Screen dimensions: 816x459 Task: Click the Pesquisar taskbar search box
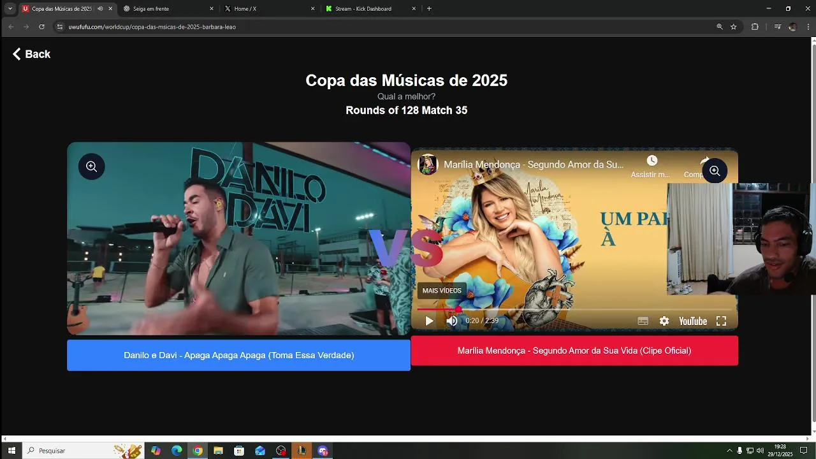tap(83, 451)
